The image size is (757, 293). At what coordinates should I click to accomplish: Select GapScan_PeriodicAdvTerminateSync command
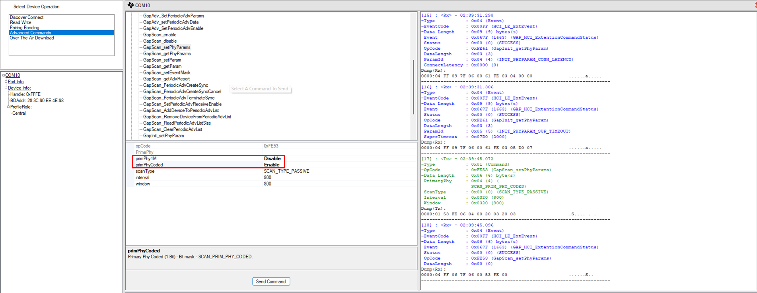coord(179,98)
